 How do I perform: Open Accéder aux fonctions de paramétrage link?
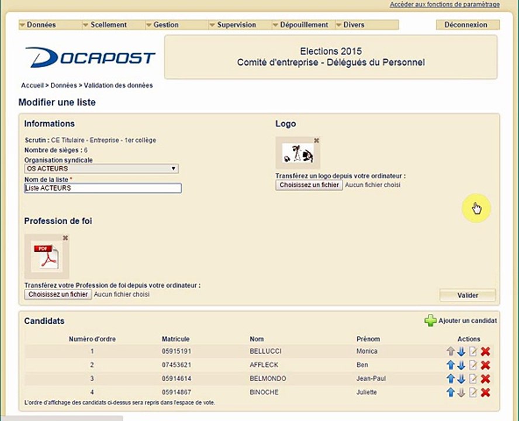[x=445, y=5]
